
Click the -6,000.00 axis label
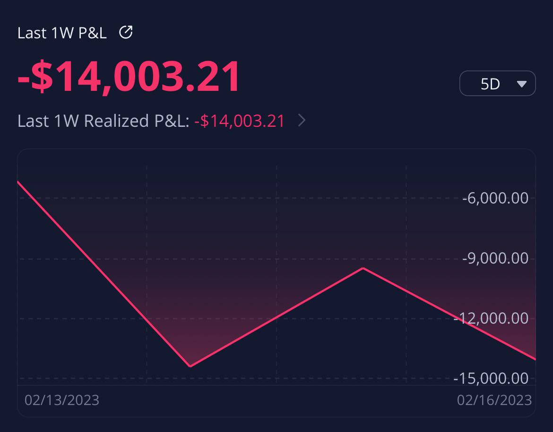click(495, 198)
